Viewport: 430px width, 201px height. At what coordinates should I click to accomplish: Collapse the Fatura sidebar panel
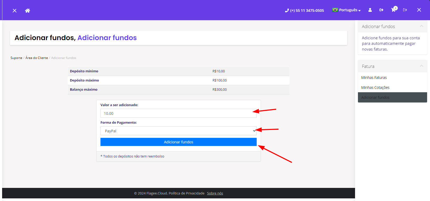[421, 66]
